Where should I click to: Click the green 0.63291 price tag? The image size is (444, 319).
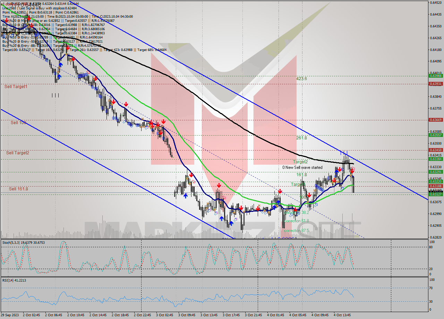click(436, 172)
